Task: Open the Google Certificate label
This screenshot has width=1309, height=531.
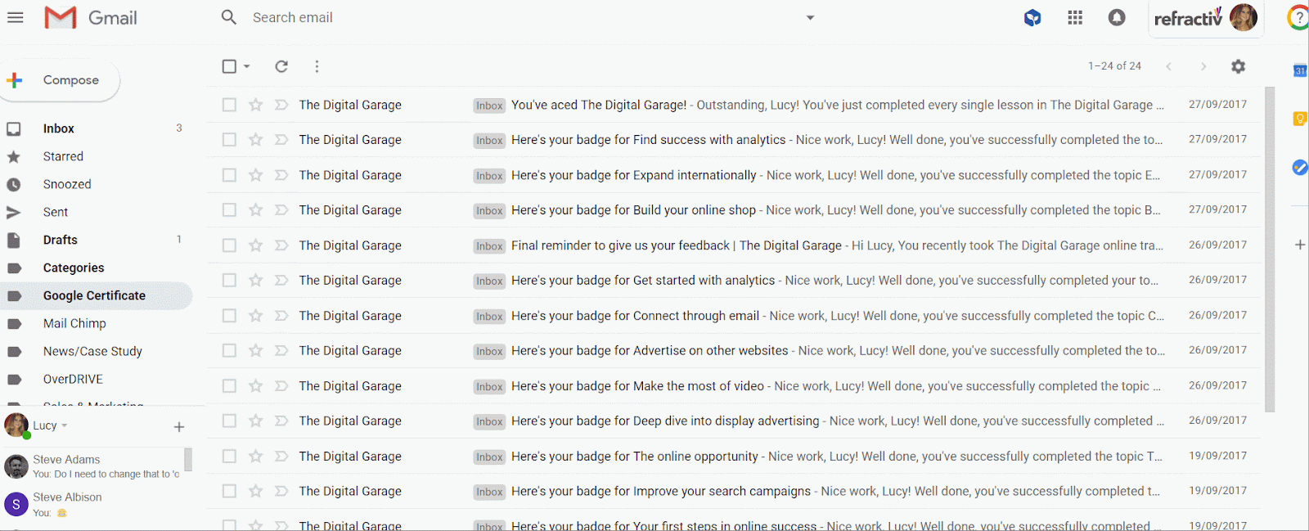Action: click(x=94, y=295)
